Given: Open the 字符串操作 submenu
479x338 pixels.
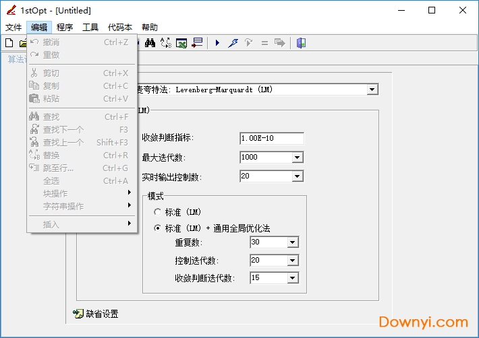Looking at the screenshot, I should (x=82, y=206).
